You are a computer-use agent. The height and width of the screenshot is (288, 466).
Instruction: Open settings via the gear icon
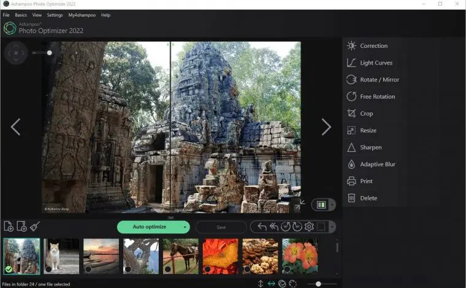coord(309,227)
